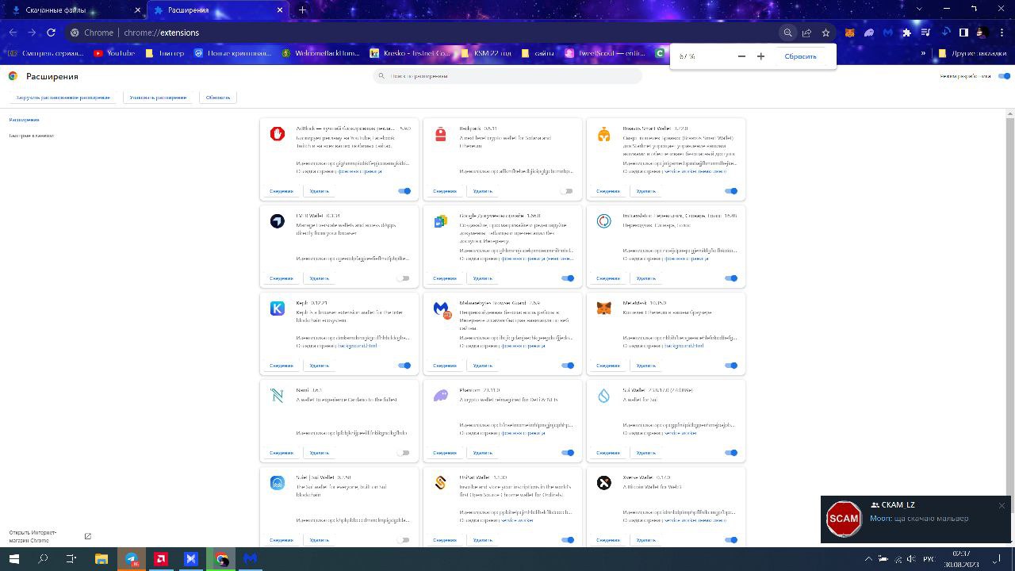Zoom out with the minus button

741,56
